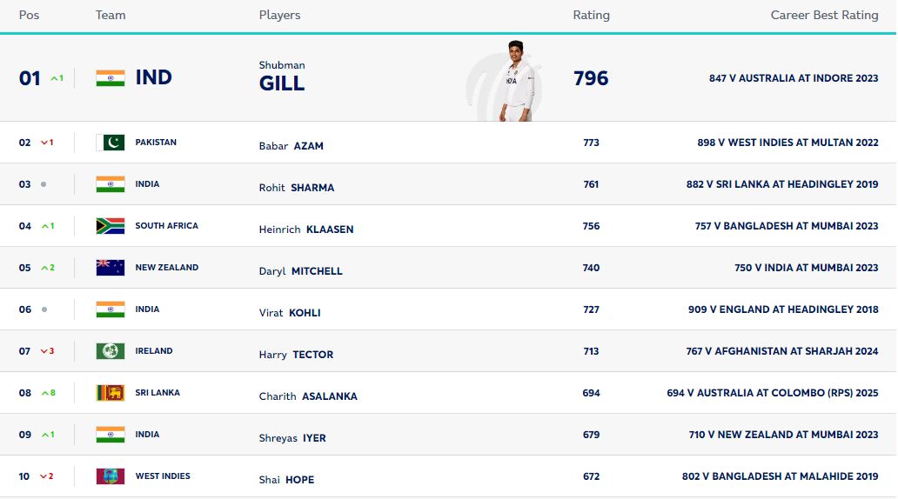Click the Rating column header

(x=591, y=16)
